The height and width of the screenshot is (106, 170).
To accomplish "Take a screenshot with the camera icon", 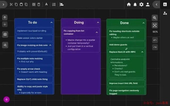I will (5, 34).
